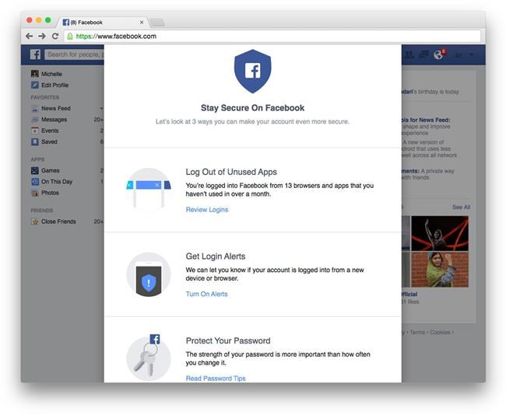Click the browser reload button

coord(55,36)
